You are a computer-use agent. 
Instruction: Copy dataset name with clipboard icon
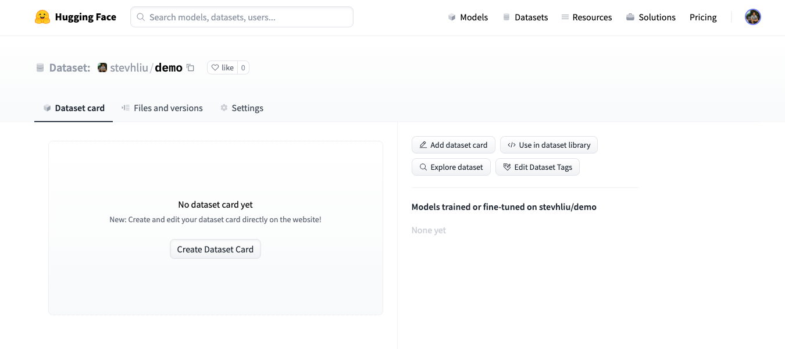point(190,68)
